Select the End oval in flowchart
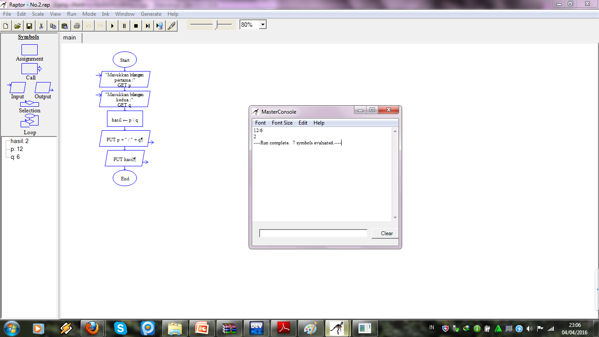The image size is (599, 337). (125, 178)
